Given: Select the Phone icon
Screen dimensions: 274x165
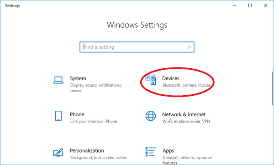Looking at the screenshot, I should pyautogui.click(x=58, y=116).
